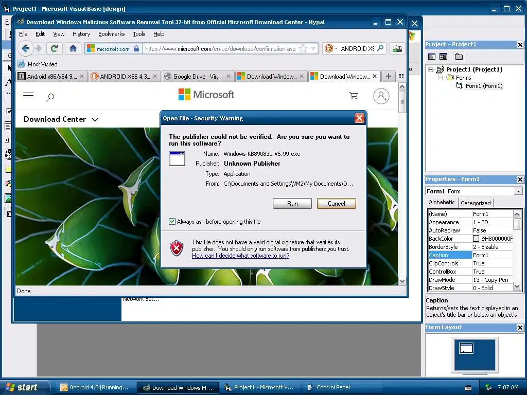Open the Microsoft shopping cart icon

pyautogui.click(x=354, y=96)
